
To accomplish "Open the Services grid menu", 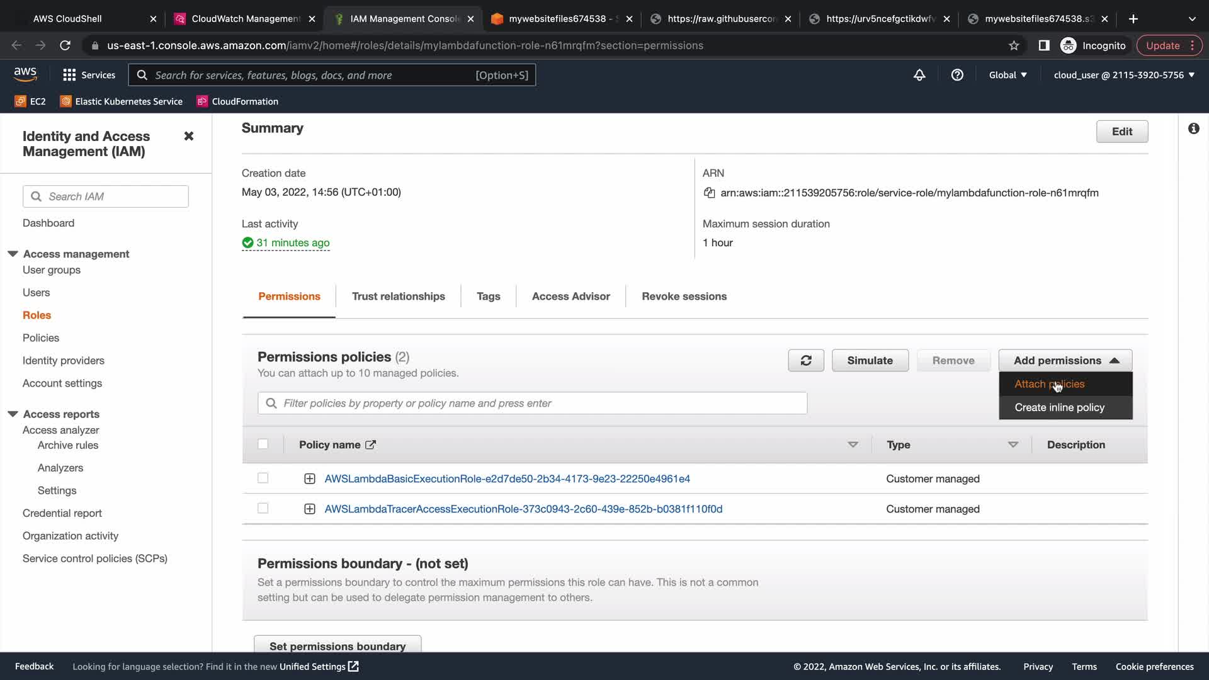I will pyautogui.click(x=89, y=75).
